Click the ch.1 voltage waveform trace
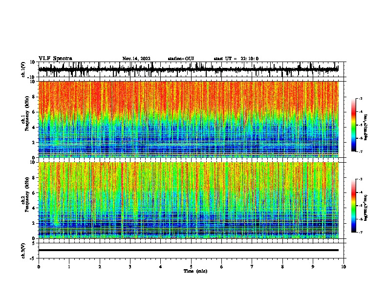 pos(188,69)
